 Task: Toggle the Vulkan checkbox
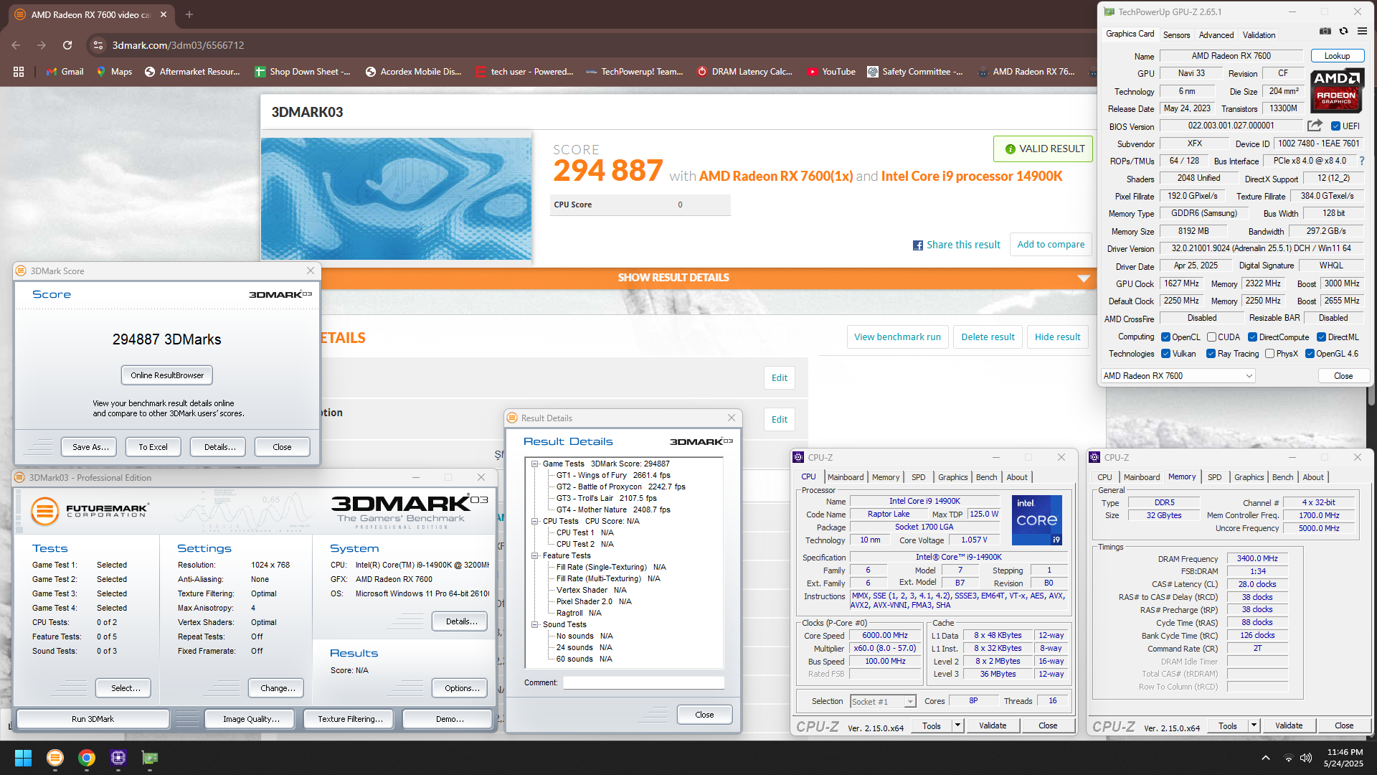(x=1166, y=354)
